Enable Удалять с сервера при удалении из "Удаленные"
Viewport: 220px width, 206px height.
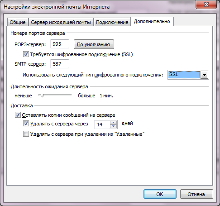coord(26,134)
